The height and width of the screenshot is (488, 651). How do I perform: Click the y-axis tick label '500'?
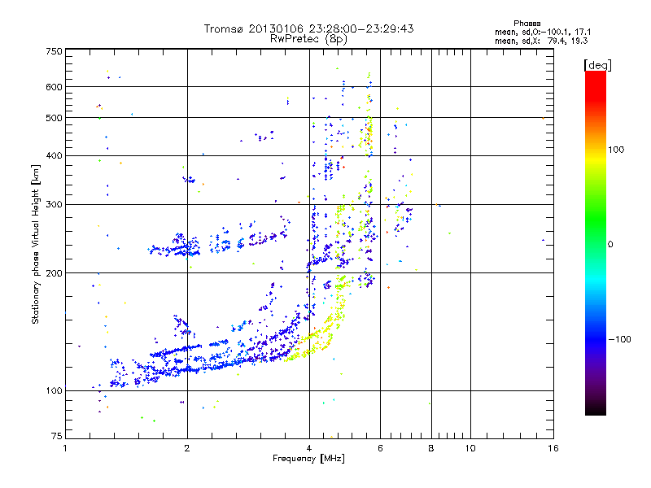[x=55, y=118]
